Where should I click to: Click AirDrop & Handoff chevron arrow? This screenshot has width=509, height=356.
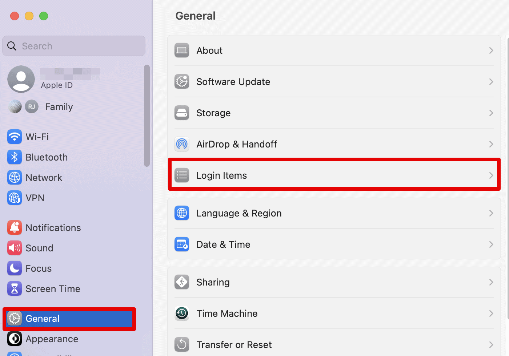pyautogui.click(x=491, y=144)
